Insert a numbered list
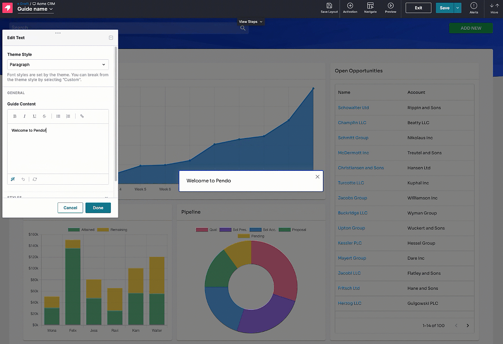 (68, 116)
